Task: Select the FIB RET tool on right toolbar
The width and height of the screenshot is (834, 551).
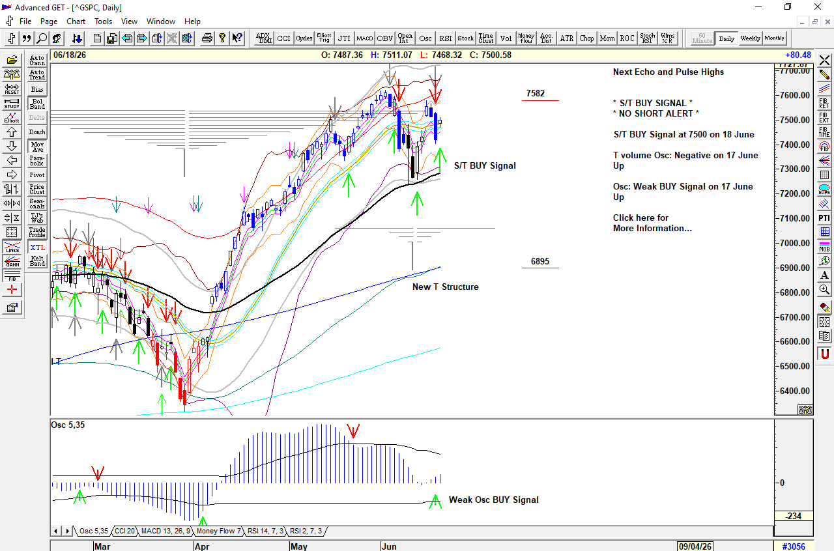Action: click(825, 103)
